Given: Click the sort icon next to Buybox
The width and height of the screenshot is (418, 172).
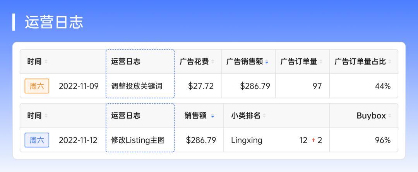Looking at the screenshot, I should pyautogui.click(x=390, y=116).
